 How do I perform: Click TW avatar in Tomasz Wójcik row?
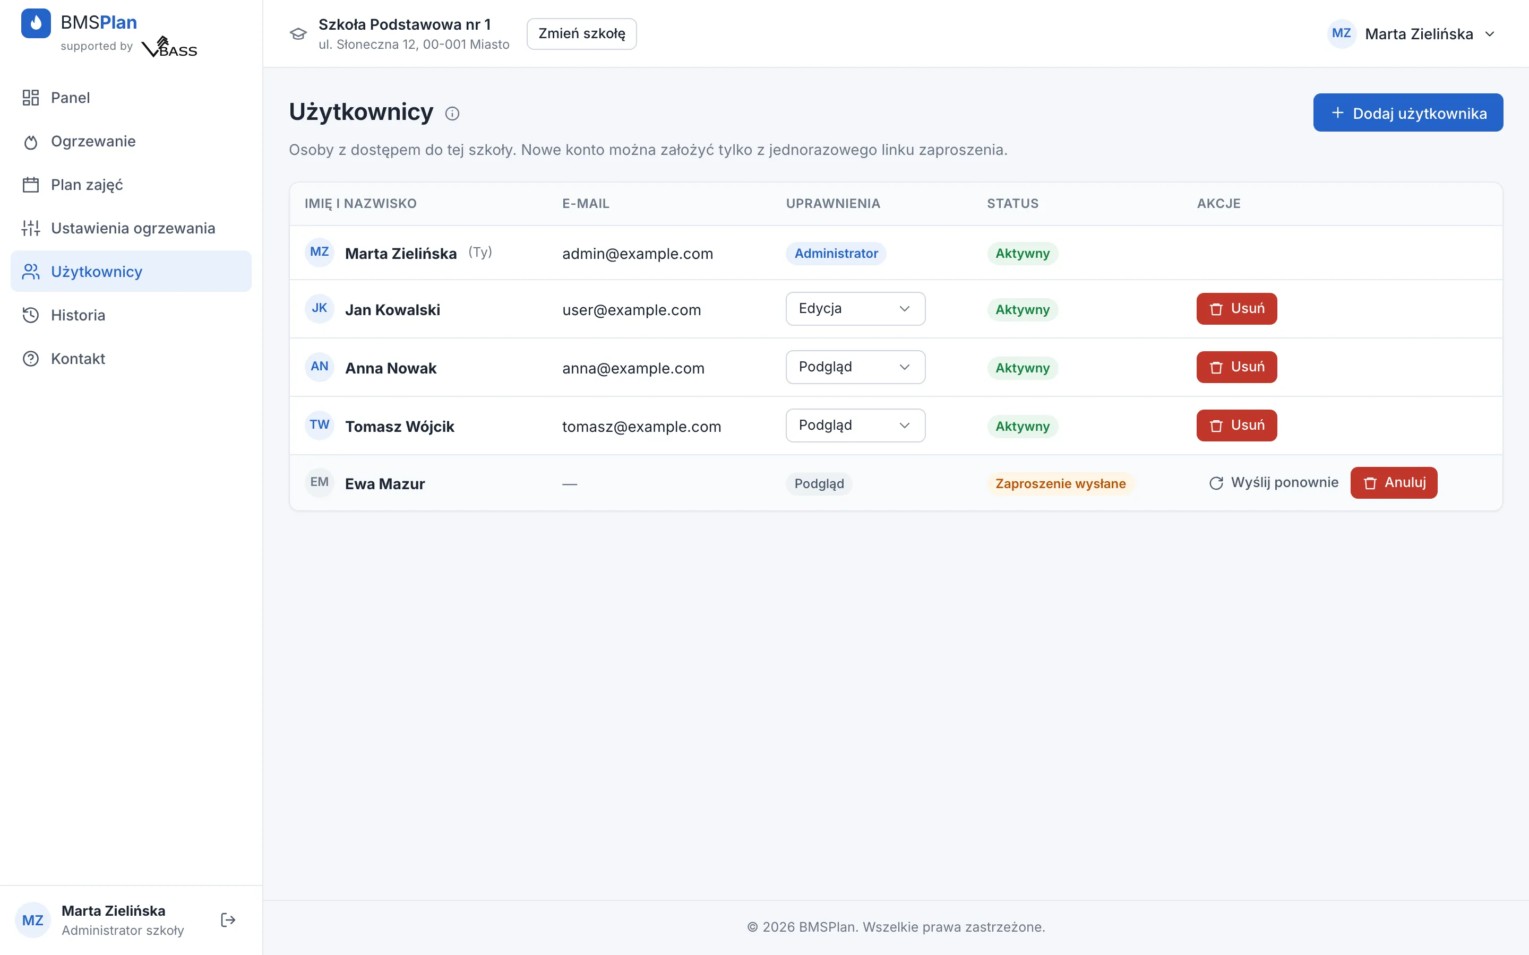[x=320, y=425]
